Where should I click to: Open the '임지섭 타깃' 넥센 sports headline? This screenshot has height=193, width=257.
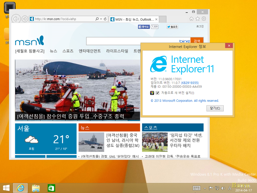186,140
